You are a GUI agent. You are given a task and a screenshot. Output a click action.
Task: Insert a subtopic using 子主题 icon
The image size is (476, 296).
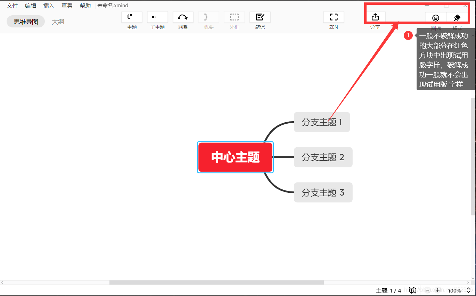(x=157, y=17)
